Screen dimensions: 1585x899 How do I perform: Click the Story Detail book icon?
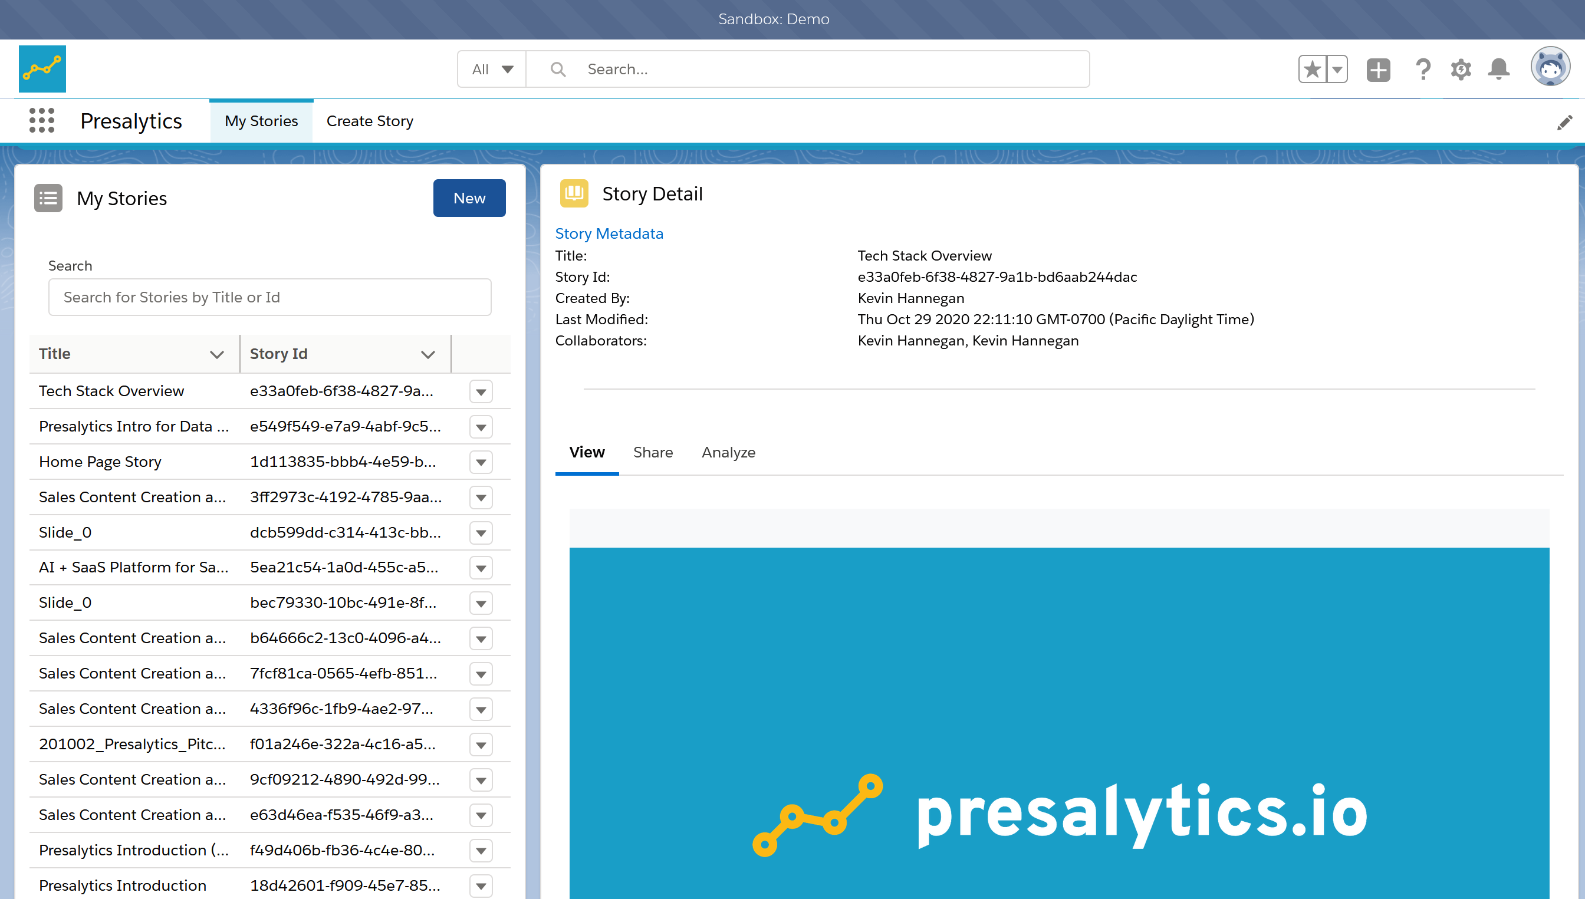(x=574, y=193)
